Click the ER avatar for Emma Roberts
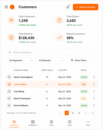 coord(9,105)
